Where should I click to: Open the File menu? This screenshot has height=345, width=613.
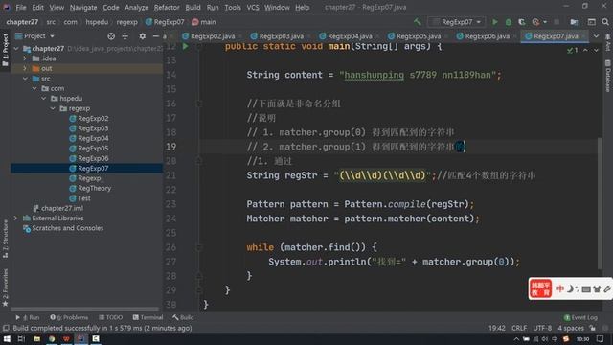(21, 7)
